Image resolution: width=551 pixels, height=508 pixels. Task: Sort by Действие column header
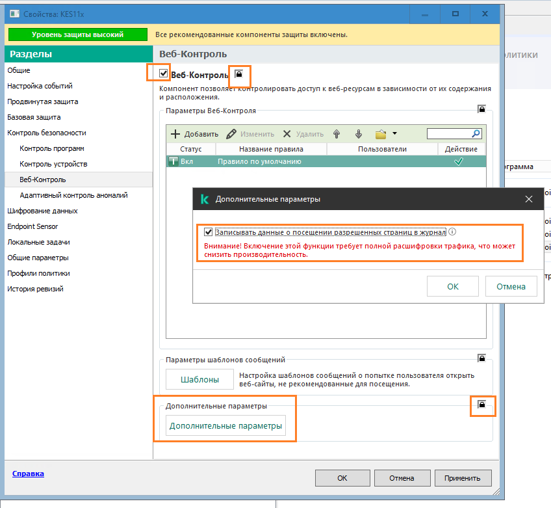(x=461, y=149)
